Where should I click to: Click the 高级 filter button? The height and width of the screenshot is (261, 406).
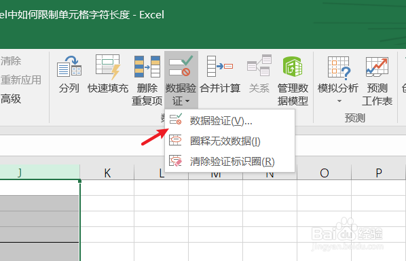[x=11, y=99]
